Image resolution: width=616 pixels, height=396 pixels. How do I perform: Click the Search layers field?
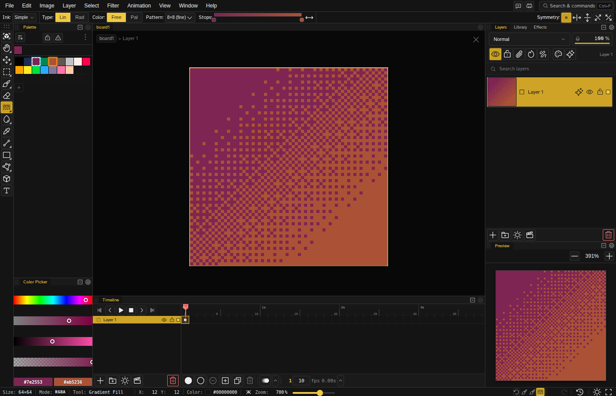(550, 69)
